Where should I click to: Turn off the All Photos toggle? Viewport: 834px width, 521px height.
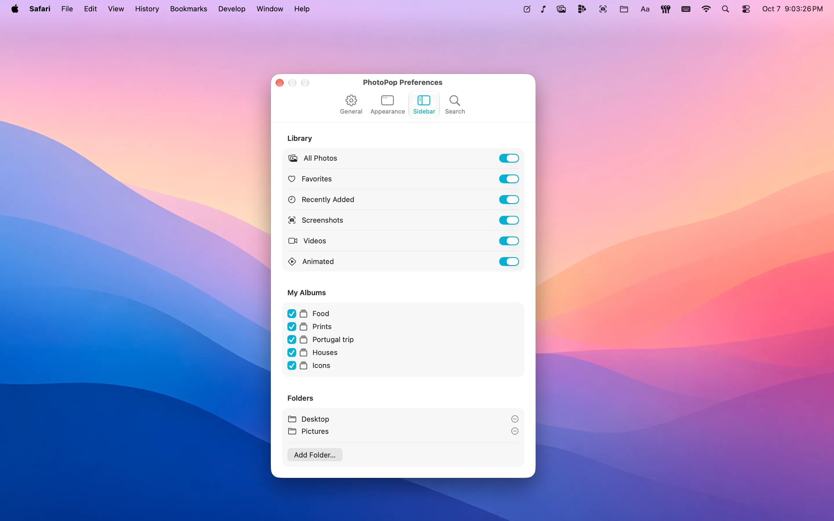509,158
